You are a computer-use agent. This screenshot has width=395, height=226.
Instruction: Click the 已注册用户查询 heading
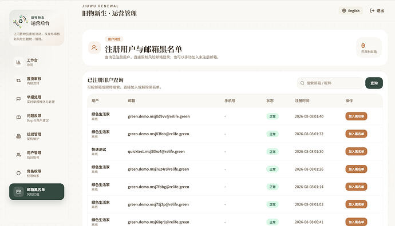[105, 80]
